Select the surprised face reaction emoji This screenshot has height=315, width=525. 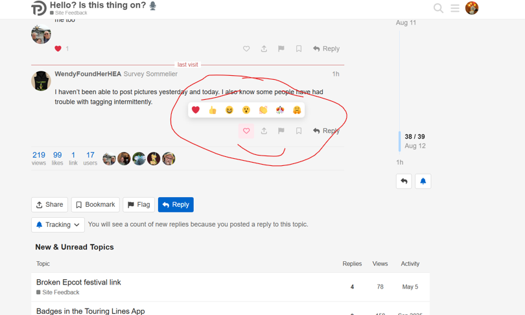tap(246, 110)
